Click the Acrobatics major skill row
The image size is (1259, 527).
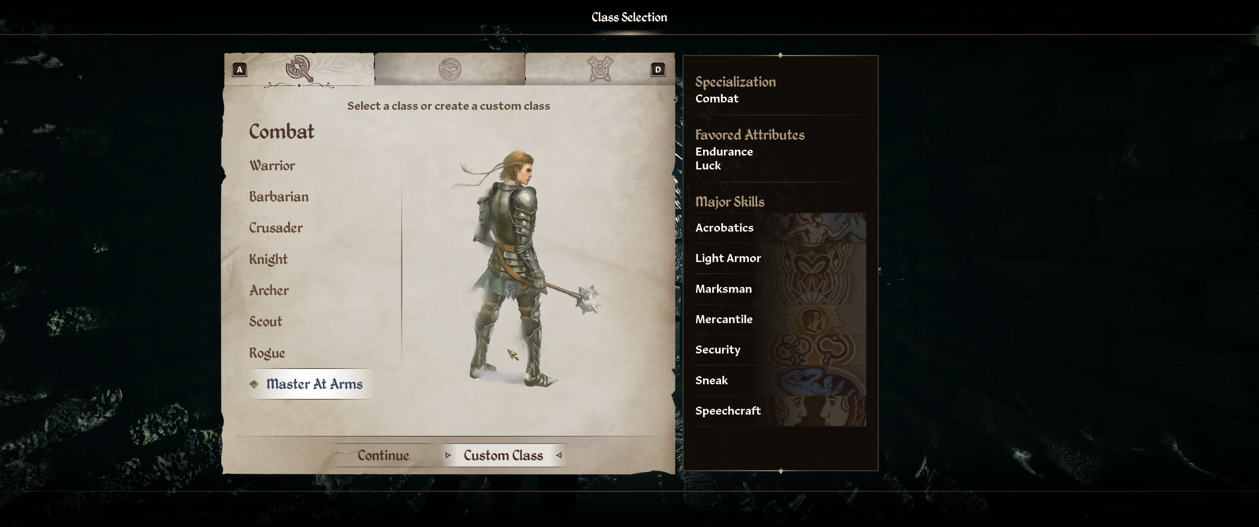(x=781, y=228)
